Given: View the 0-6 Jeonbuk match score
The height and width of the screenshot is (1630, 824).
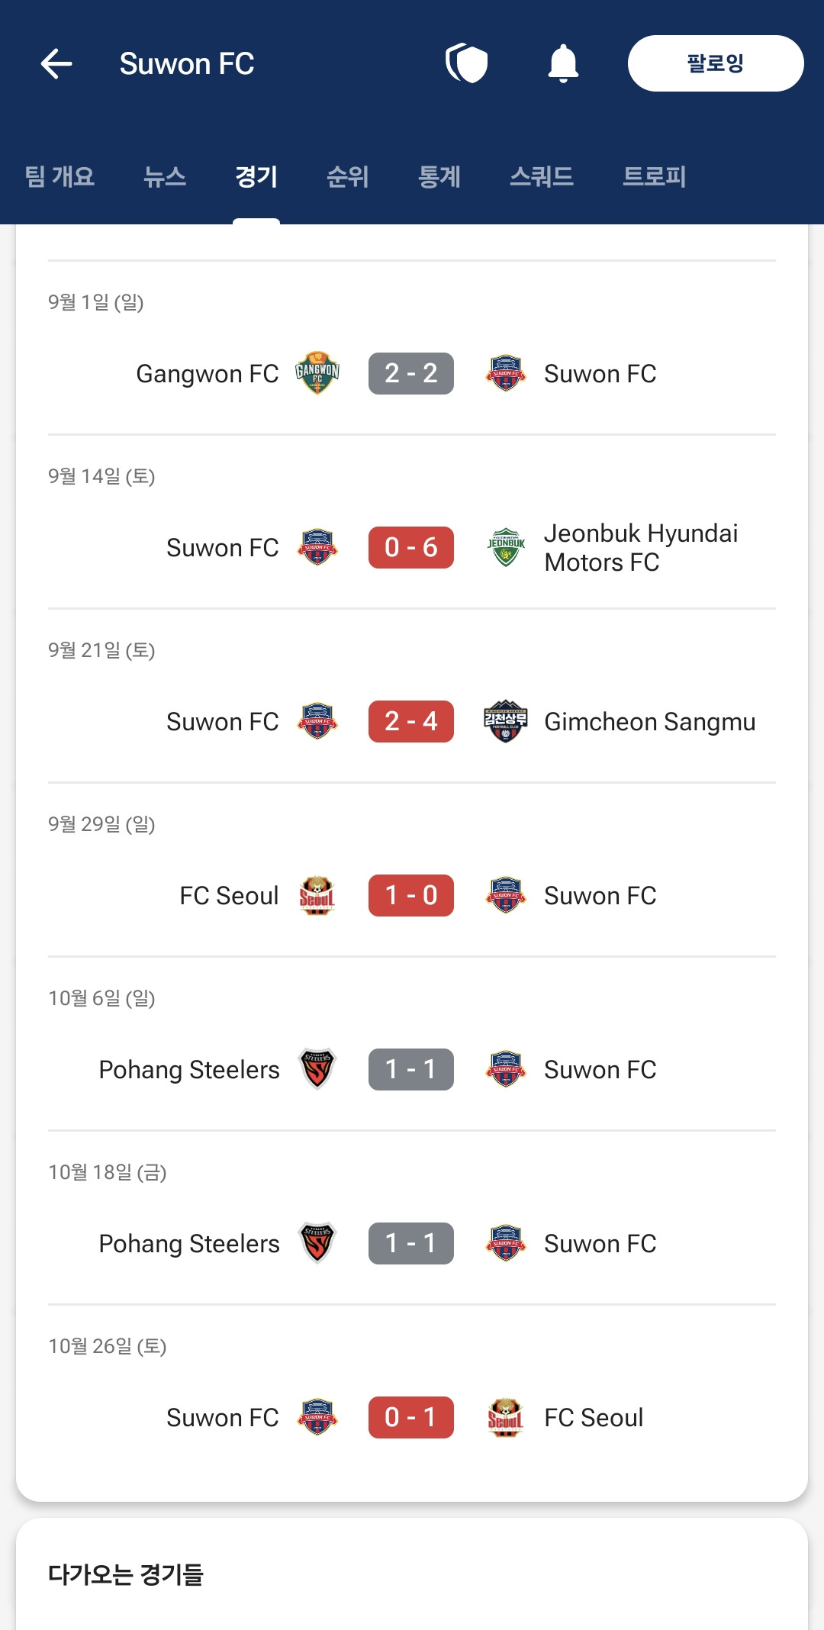Looking at the screenshot, I should click(410, 546).
